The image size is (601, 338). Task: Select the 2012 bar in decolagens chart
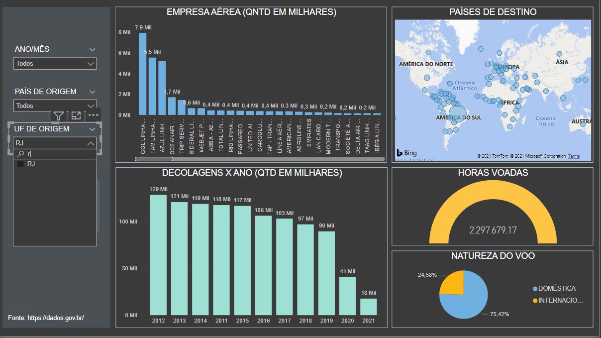[x=158, y=255]
